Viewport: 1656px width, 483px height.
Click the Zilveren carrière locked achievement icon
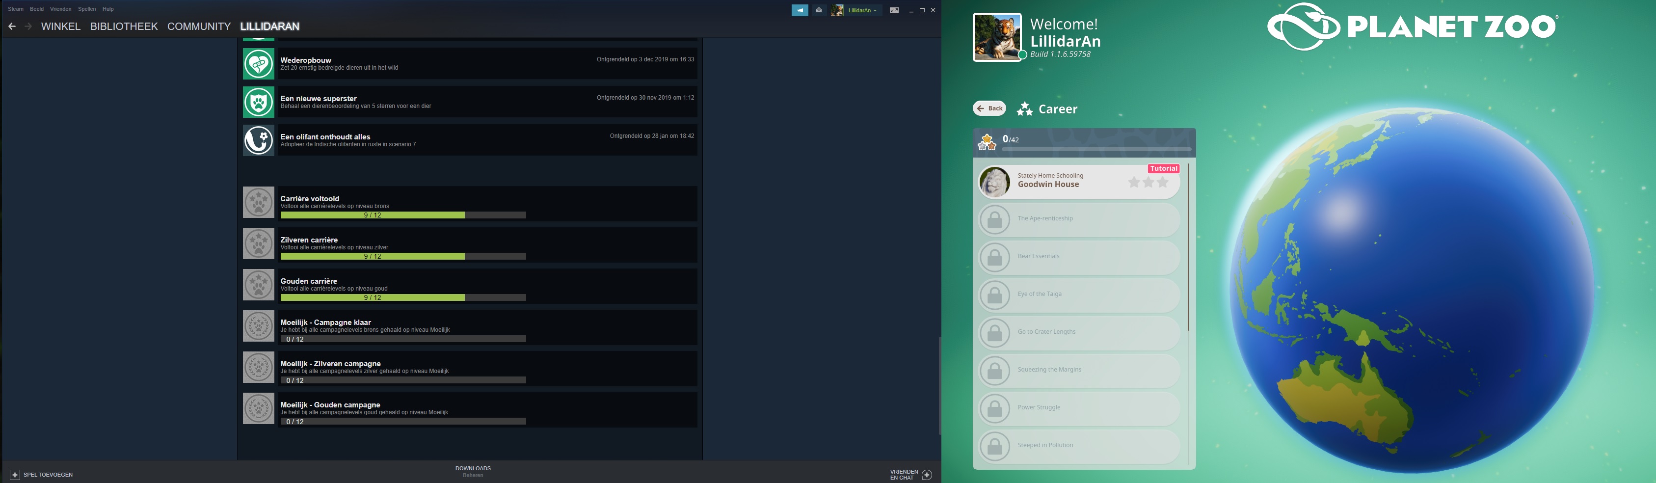point(259,244)
